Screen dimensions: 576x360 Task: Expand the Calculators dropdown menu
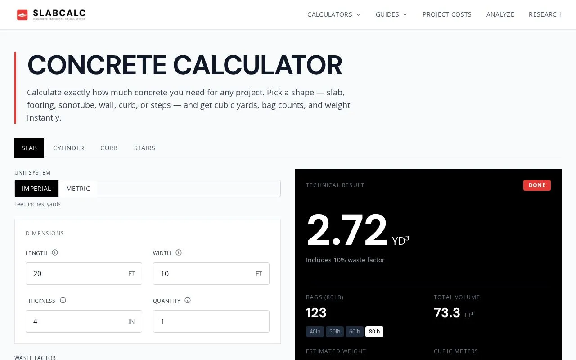point(334,14)
